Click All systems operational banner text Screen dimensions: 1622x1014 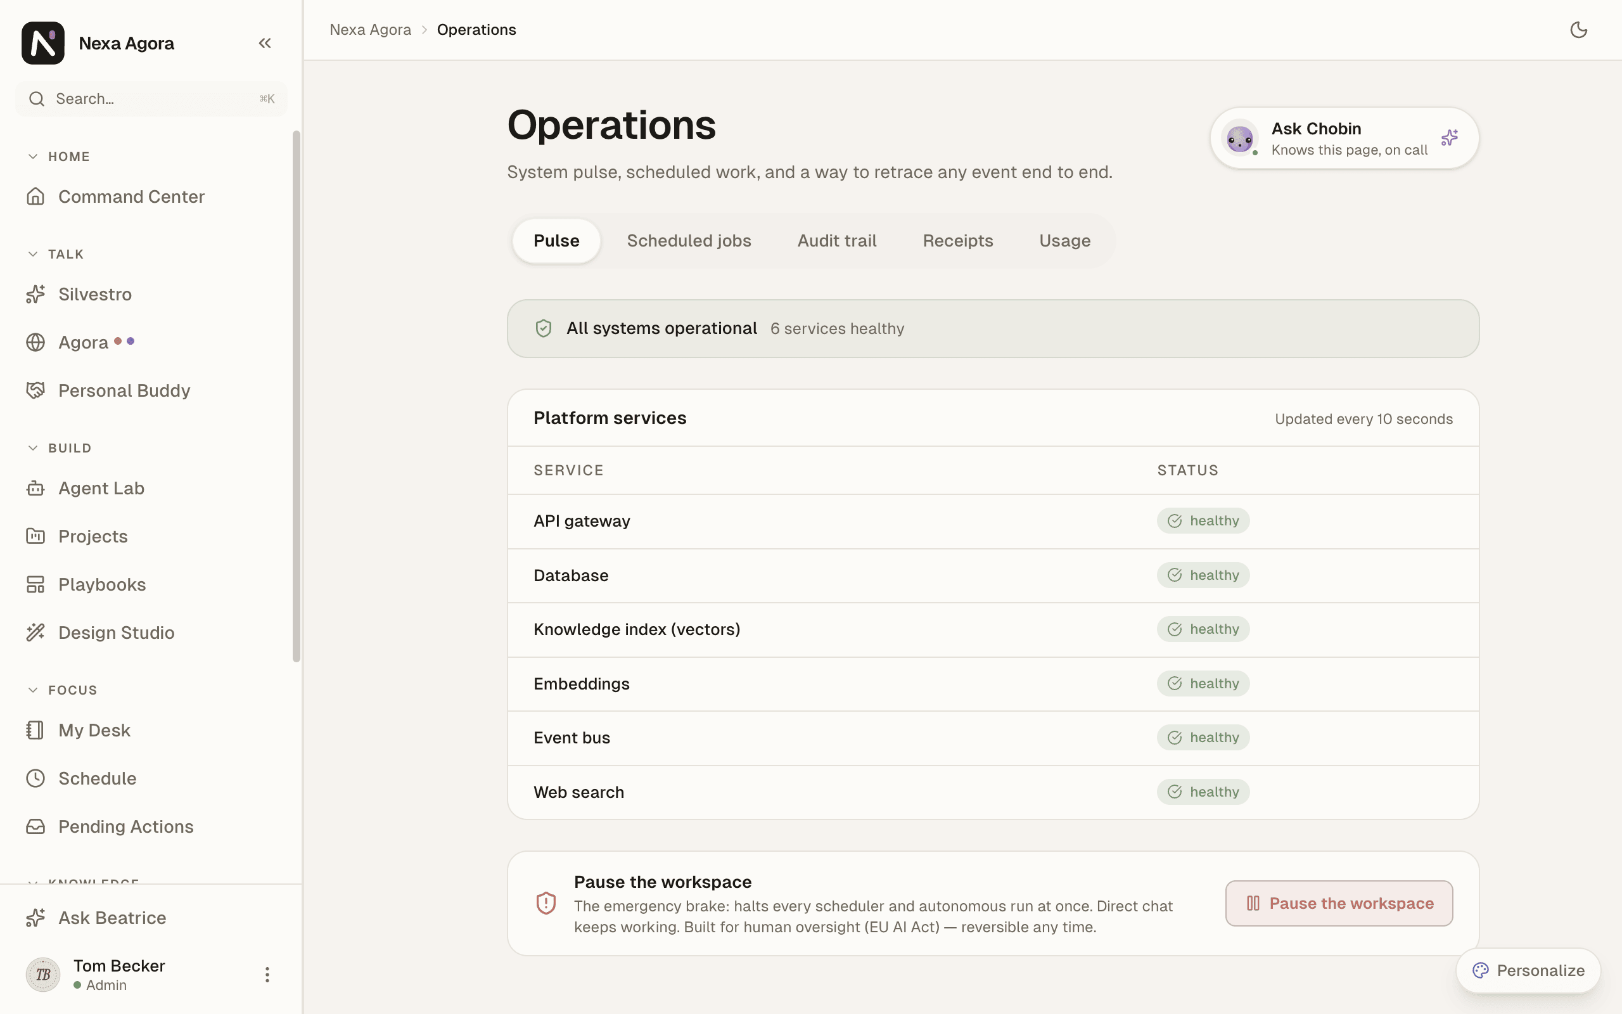(661, 328)
